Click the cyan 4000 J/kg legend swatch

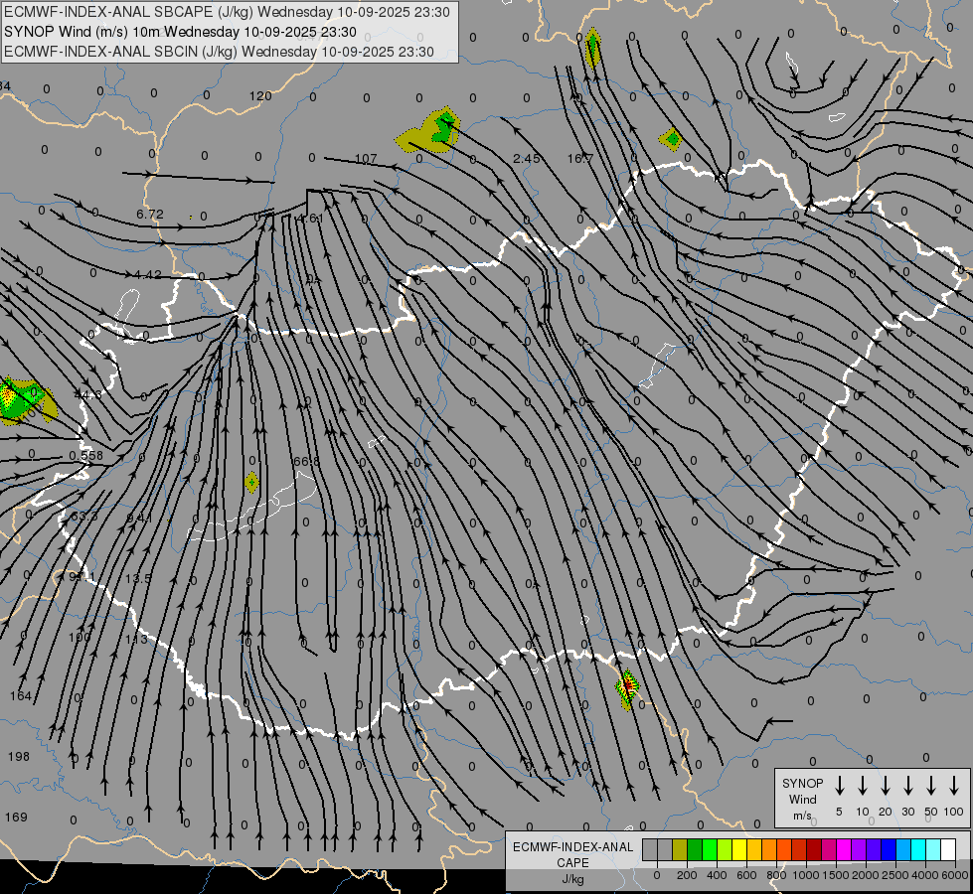coord(918,849)
